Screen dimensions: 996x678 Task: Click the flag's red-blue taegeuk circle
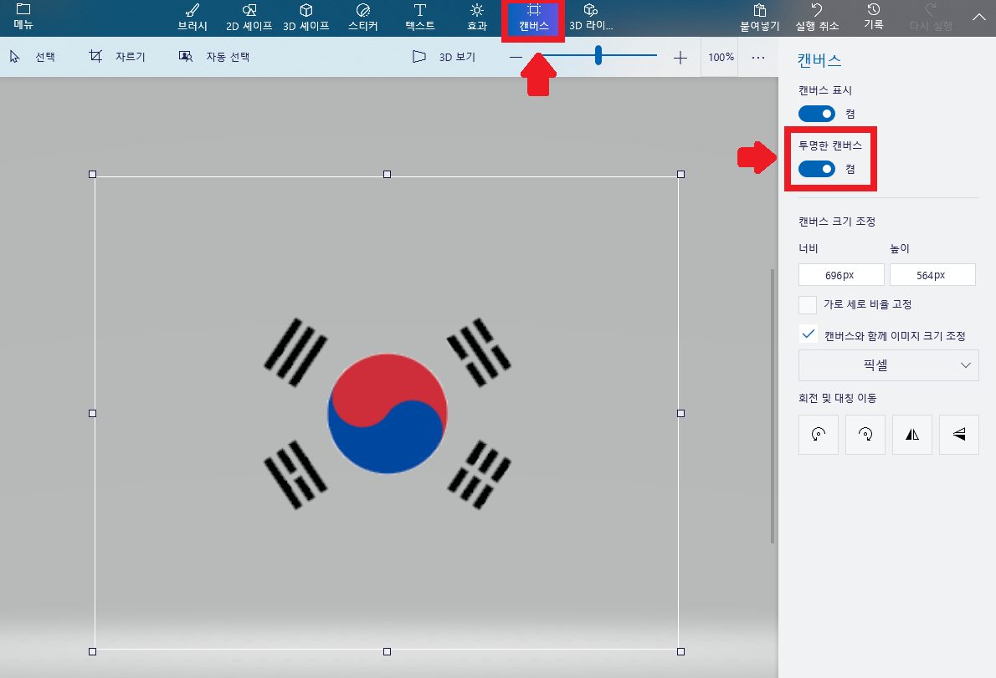[x=388, y=414]
